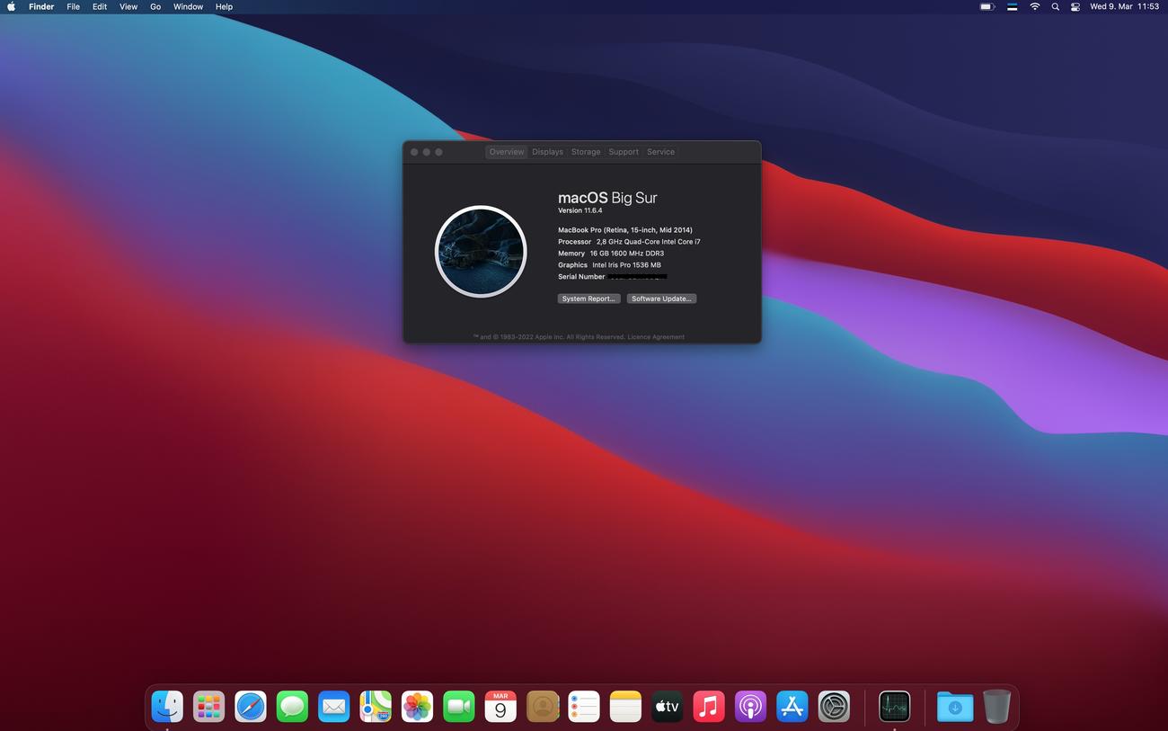Viewport: 1168px width, 731px height.
Task: Click Spotlight search magnifier icon
Action: click(x=1055, y=6)
